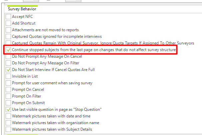Click the Prompt On Submit label text
The height and width of the screenshot is (135, 202).
pos(28,103)
